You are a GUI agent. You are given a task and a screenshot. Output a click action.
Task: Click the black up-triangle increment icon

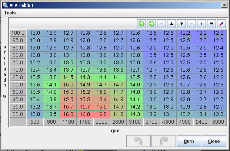[171, 23]
